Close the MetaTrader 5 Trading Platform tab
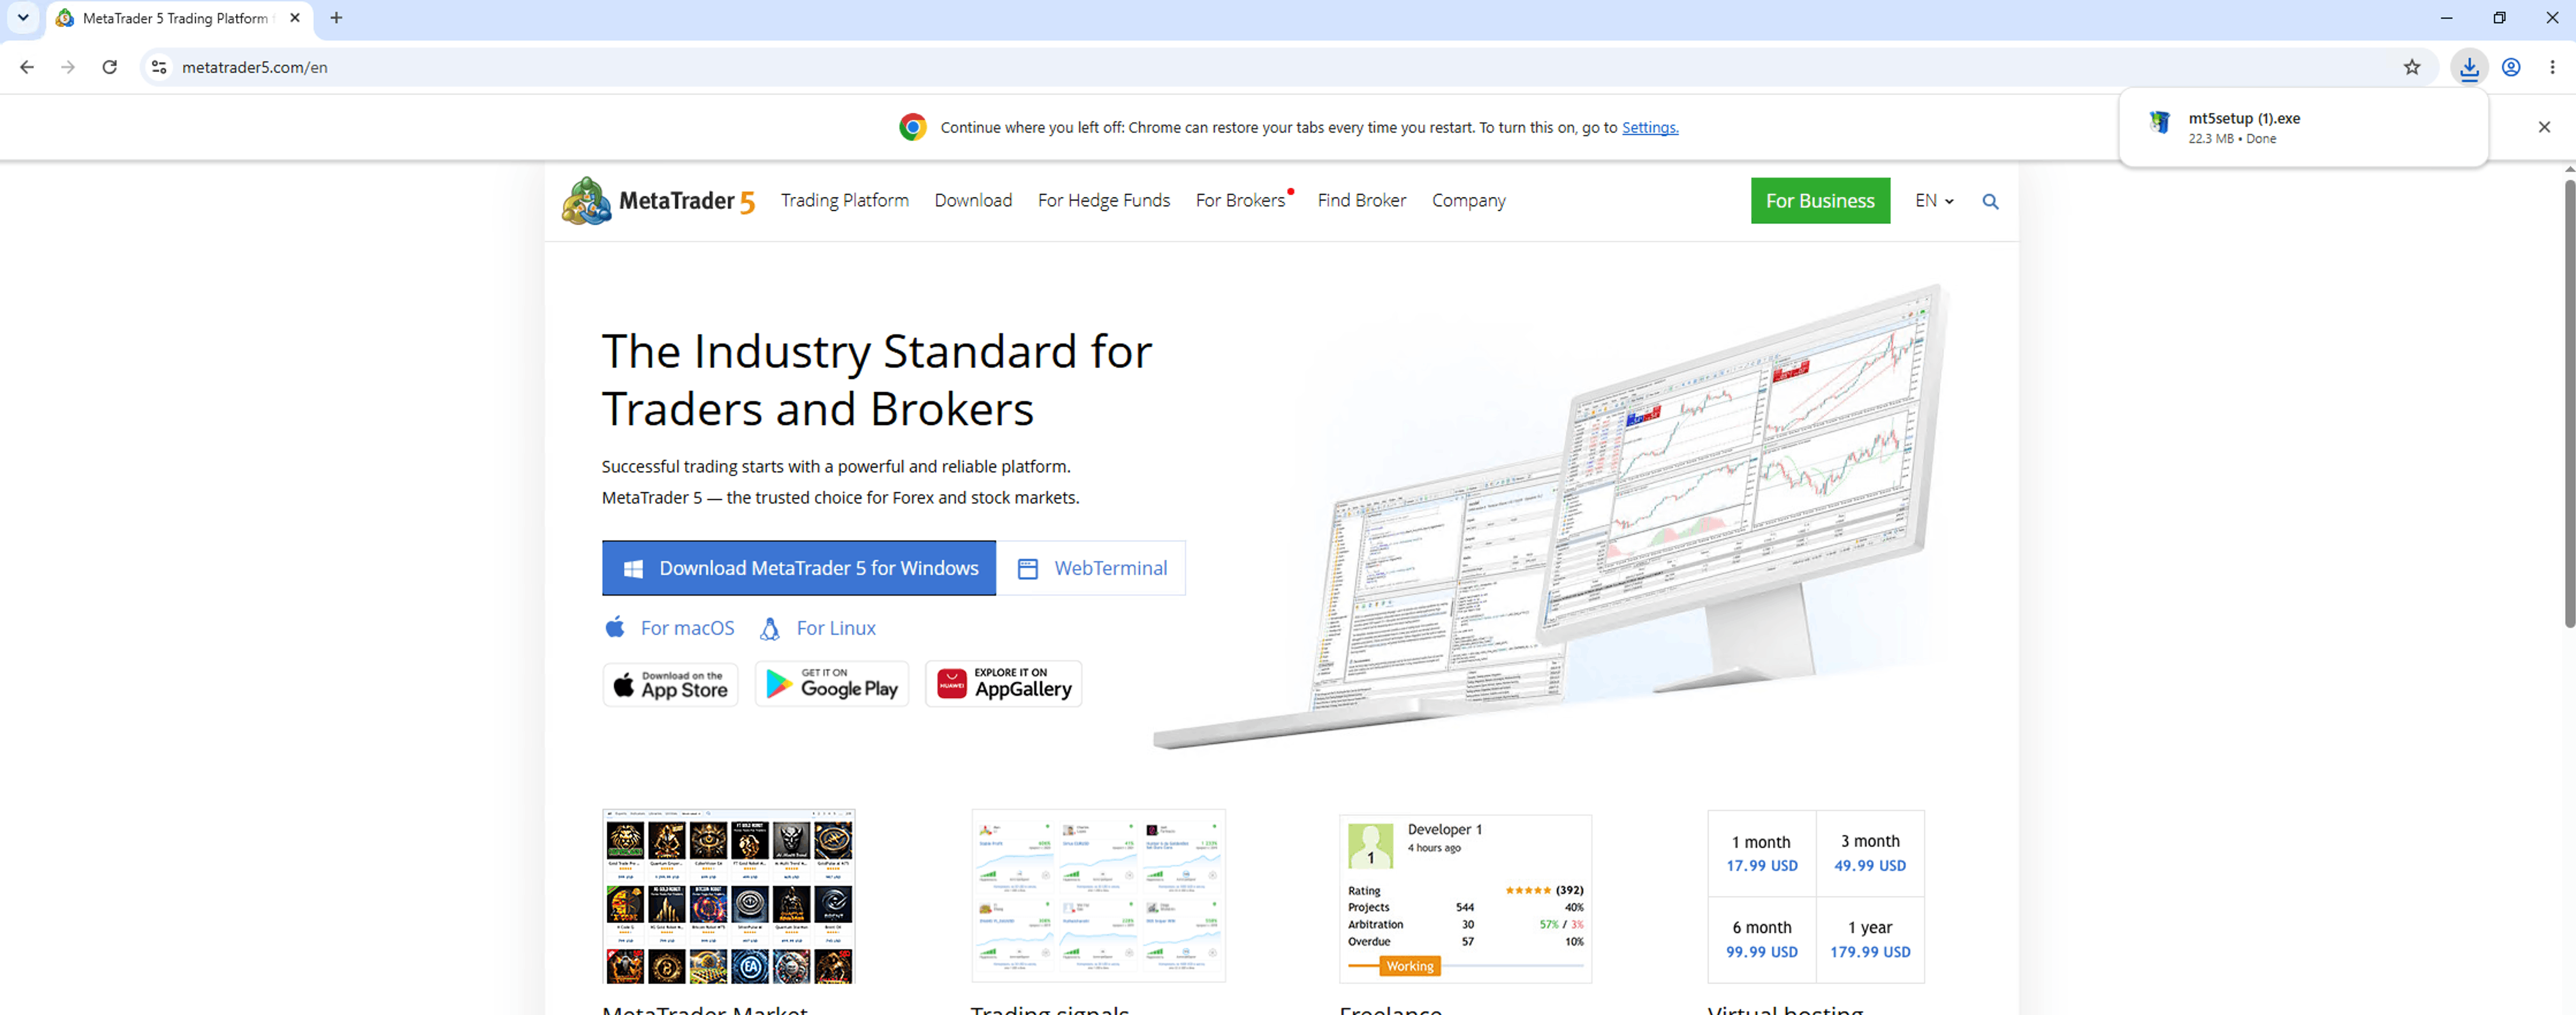The image size is (2576, 1015). click(x=295, y=18)
